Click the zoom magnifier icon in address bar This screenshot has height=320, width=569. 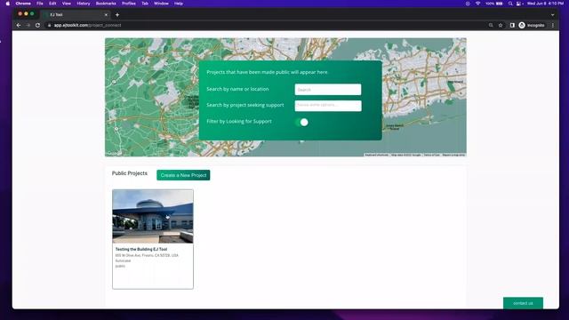(491, 25)
